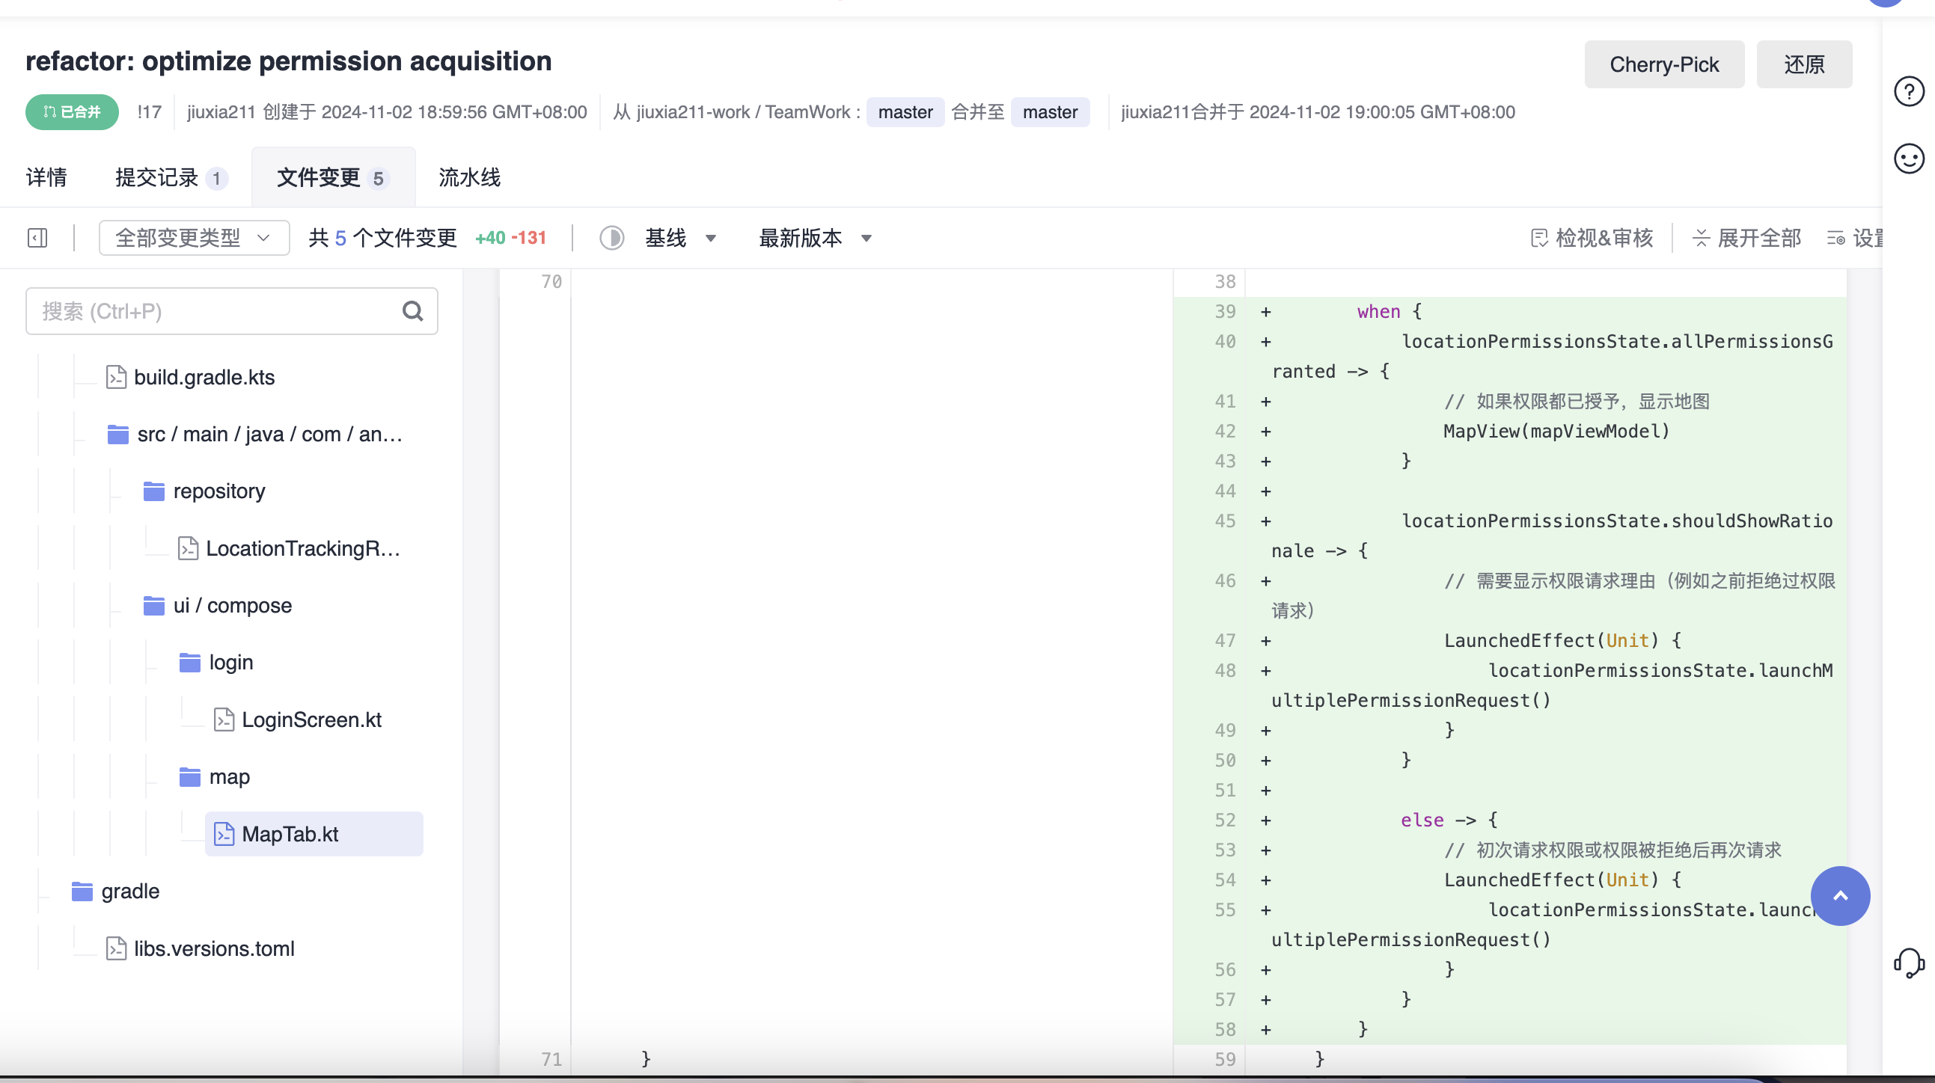Viewport: 1935px width, 1083px height.
Task: Collapse the repository folder
Action: pyautogui.click(x=218, y=491)
